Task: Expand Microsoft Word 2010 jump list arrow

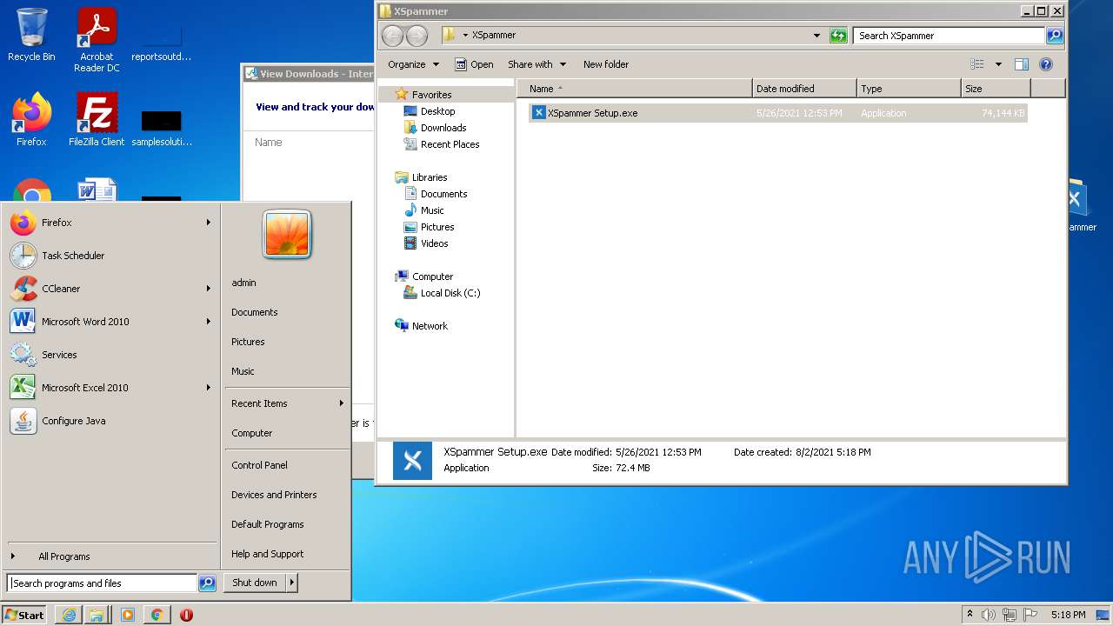Action: pos(209,322)
